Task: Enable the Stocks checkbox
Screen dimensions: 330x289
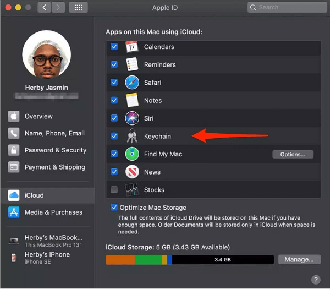Action: click(x=114, y=189)
